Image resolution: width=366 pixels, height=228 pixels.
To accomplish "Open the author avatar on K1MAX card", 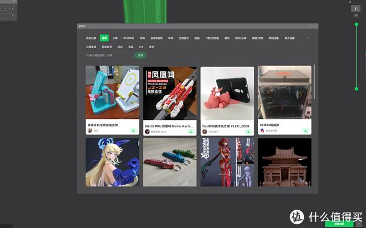I will coord(262,130).
